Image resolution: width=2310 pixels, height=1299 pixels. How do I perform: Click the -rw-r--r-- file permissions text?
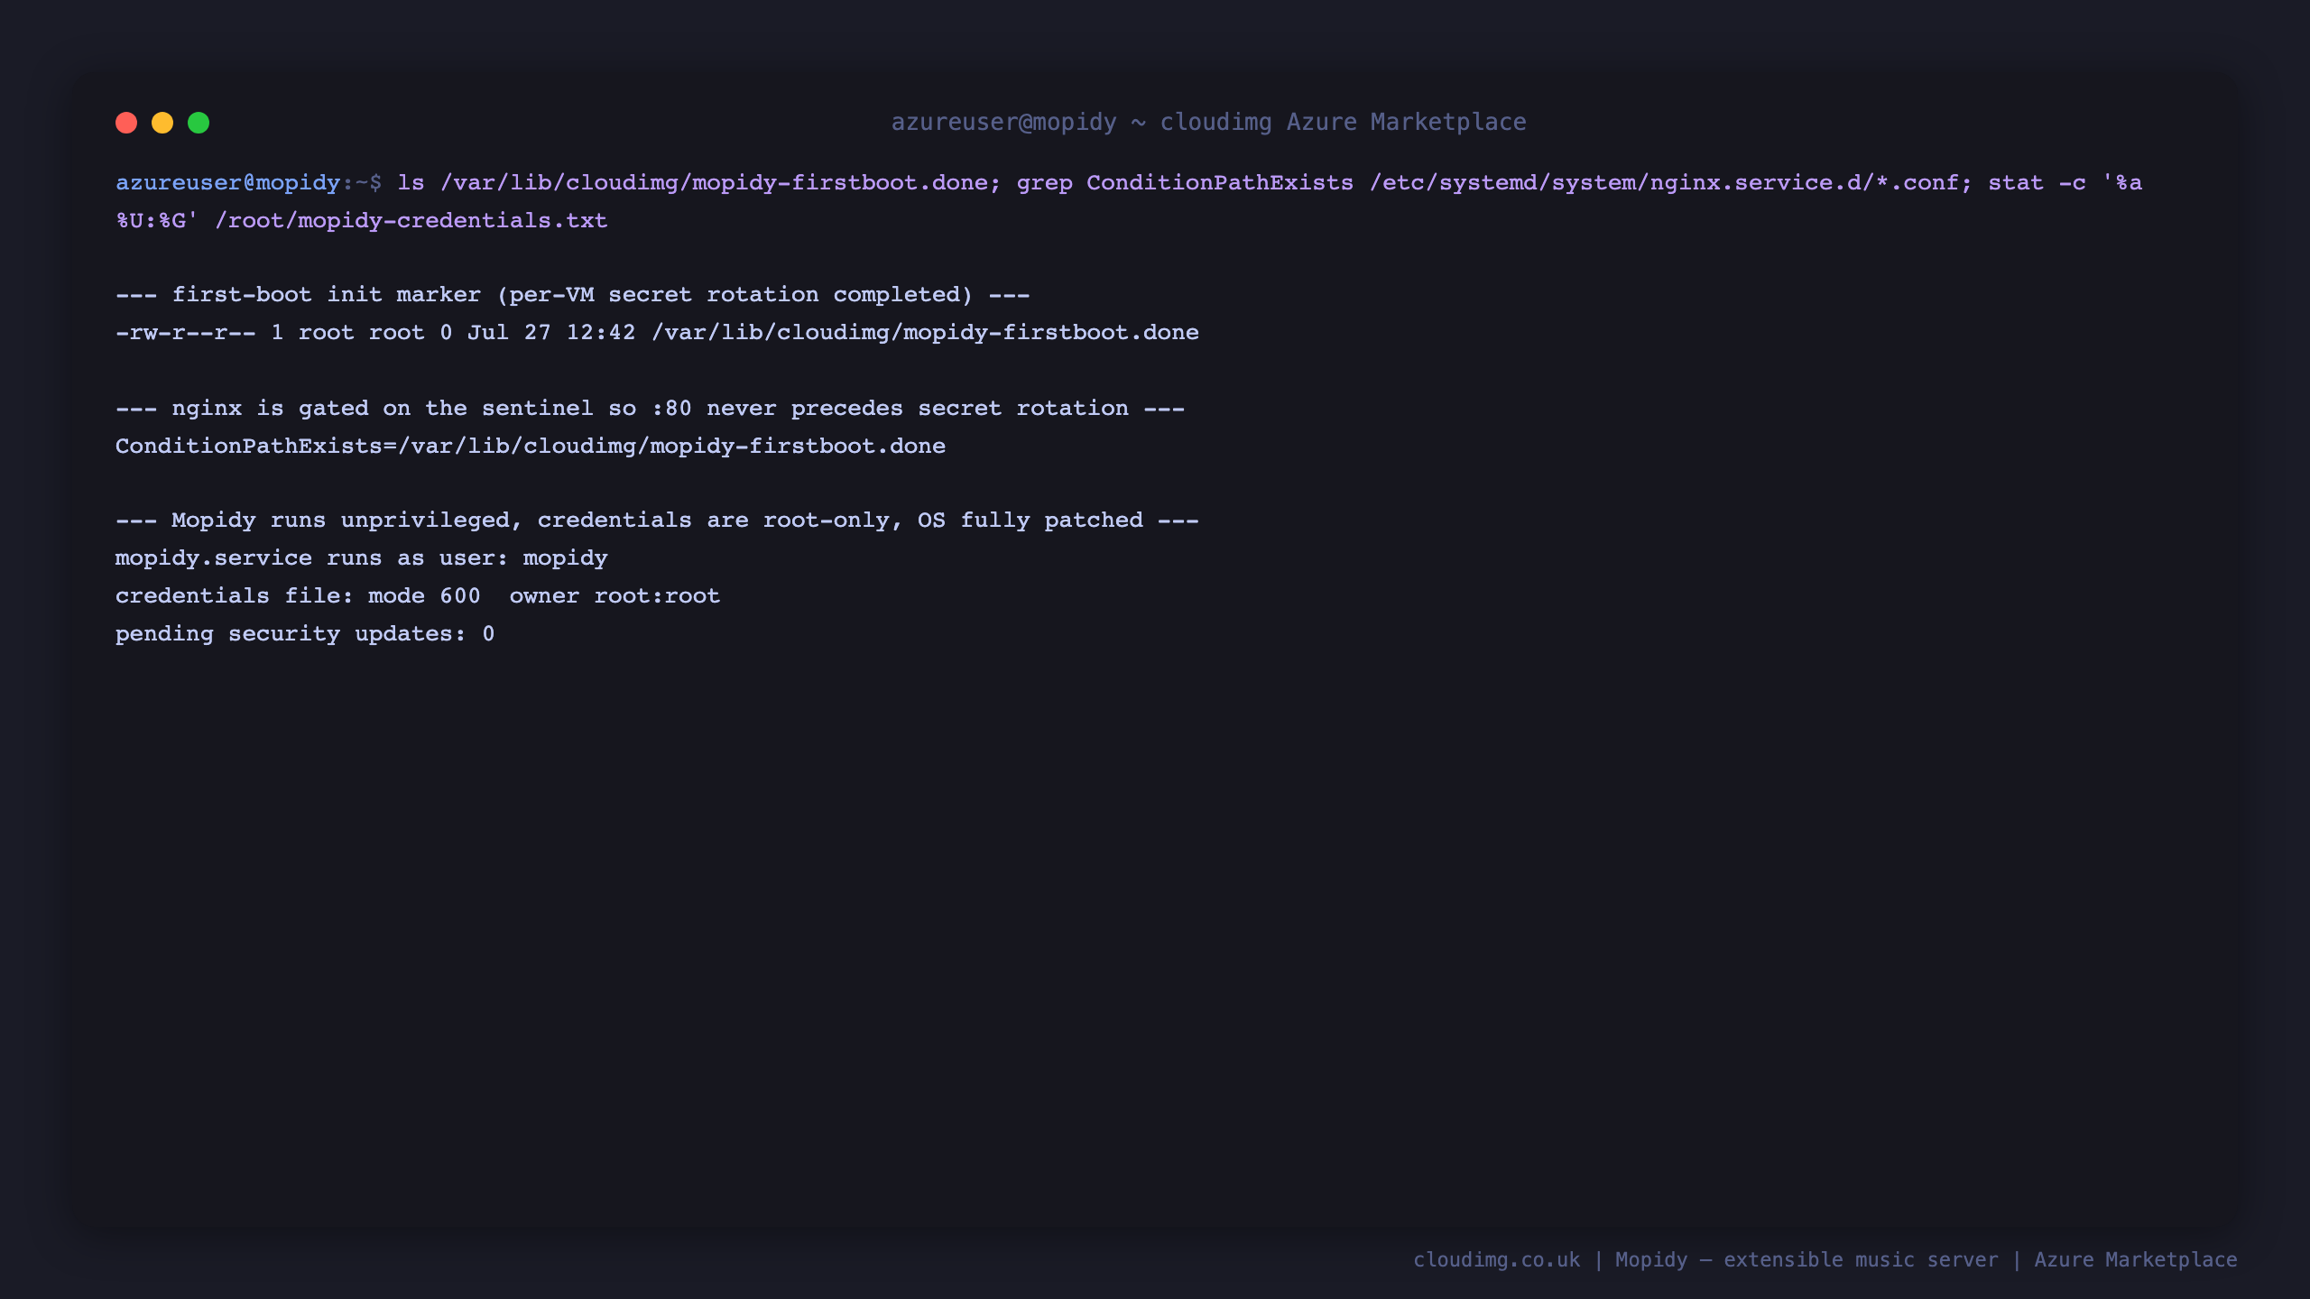(185, 333)
